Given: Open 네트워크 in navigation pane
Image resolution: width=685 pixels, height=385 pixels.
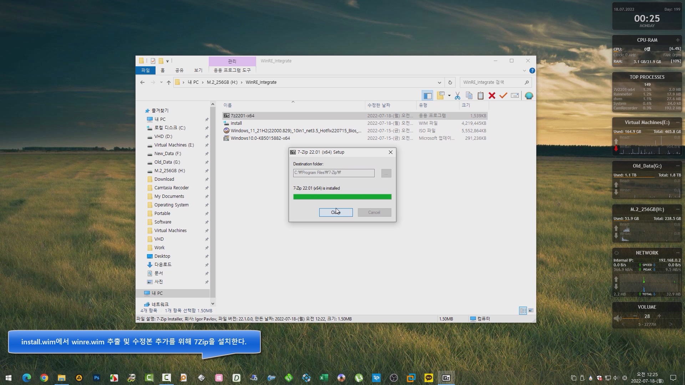Looking at the screenshot, I should [x=160, y=304].
